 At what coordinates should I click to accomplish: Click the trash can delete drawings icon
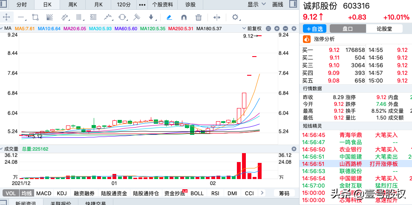pyautogui.click(x=199, y=17)
